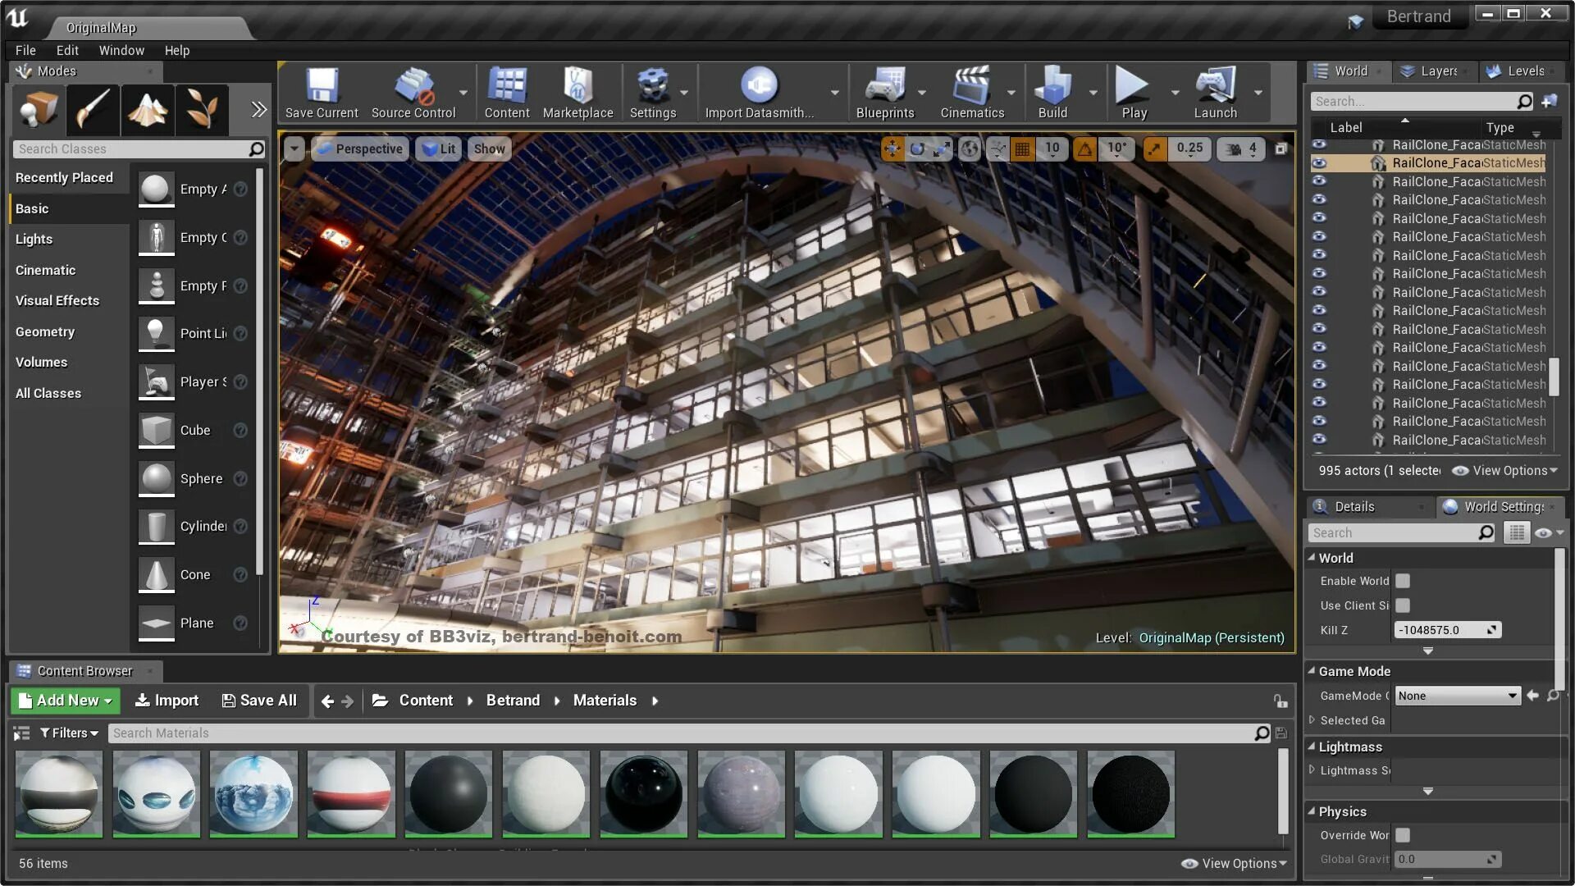
Task: Open the Window menu
Action: (121, 51)
